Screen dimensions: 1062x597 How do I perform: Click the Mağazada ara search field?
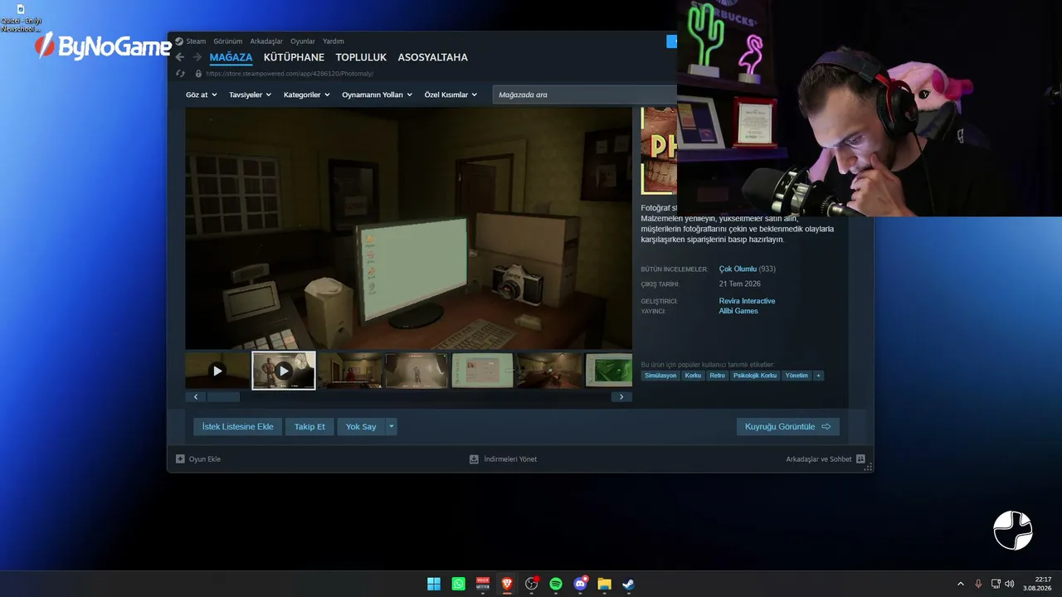coord(585,95)
